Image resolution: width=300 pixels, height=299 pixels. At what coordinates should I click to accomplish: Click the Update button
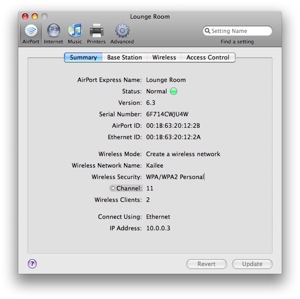click(252, 264)
